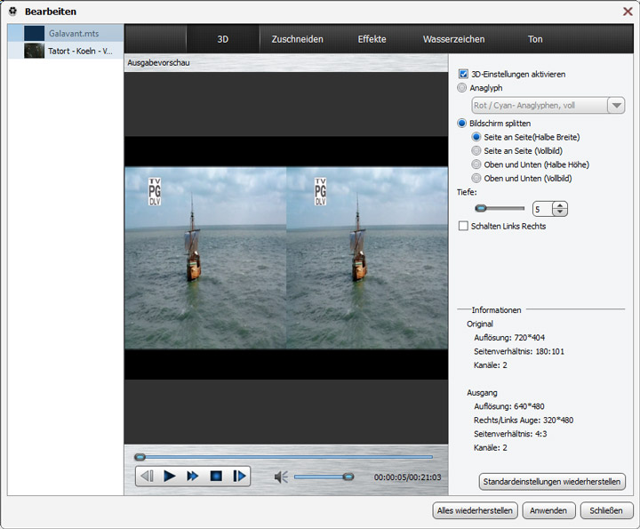Image resolution: width=640 pixels, height=529 pixels.
Task: Click the fast forward button
Action: coord(192,476)
